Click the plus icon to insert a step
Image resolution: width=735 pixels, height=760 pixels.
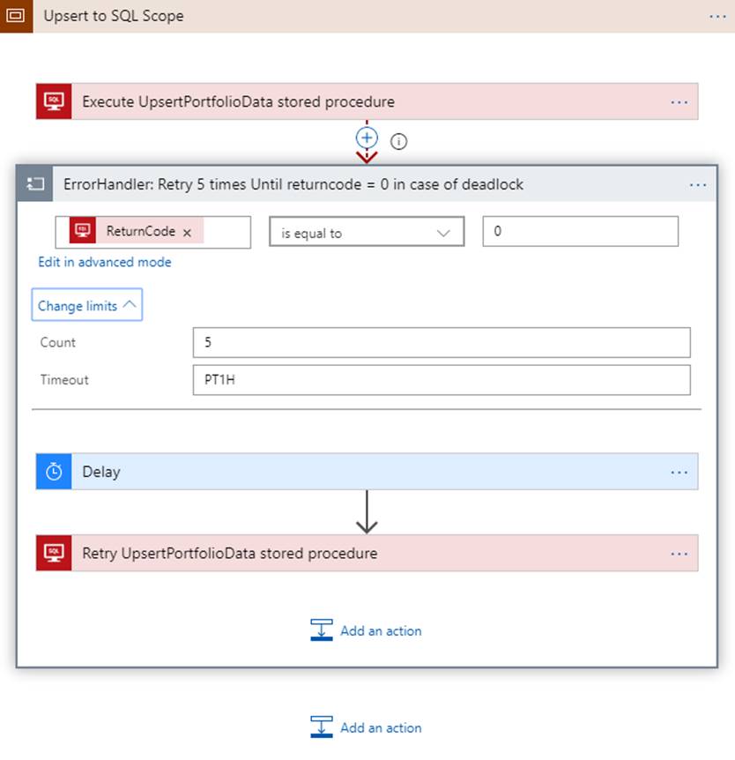367,138
